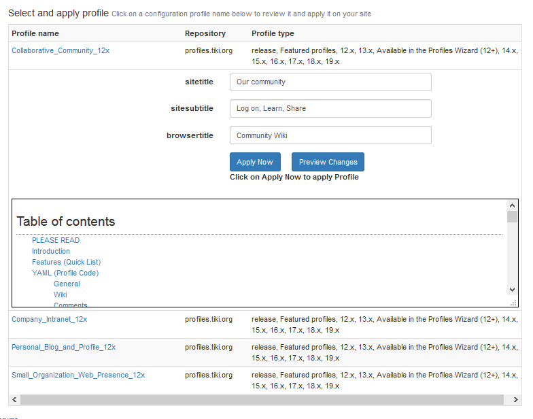Open the Personal_Blog_and_Profile_12x profile
This screenshot has width=533, height=419.
coord(63,347)
